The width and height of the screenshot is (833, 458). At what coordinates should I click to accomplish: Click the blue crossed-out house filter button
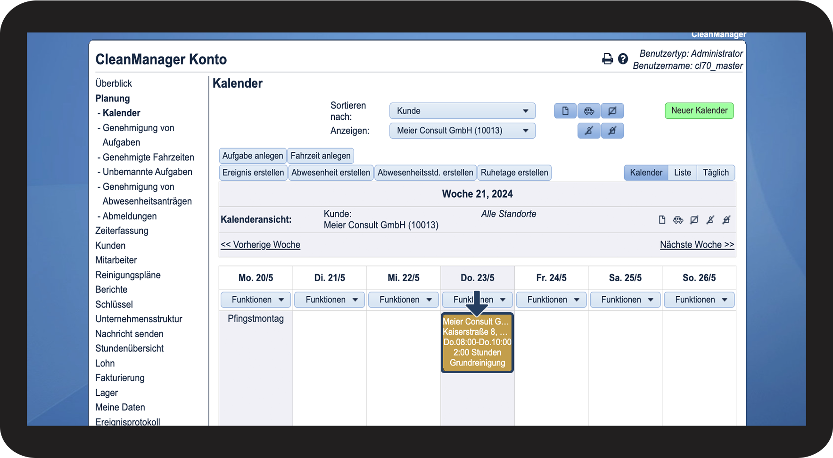pyautogui.click(x=612, y=131)
